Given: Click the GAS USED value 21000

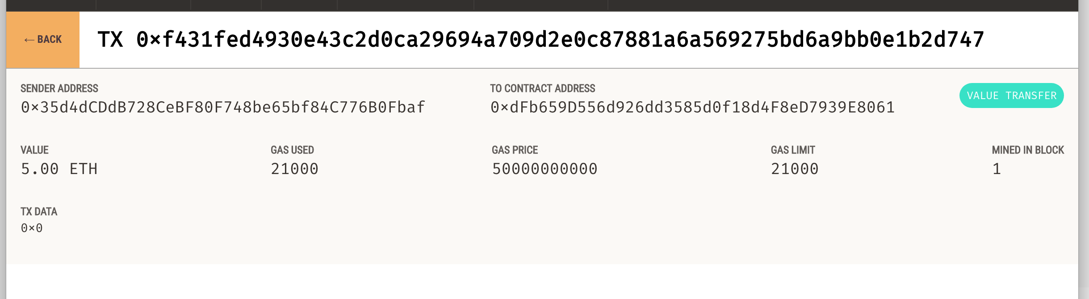Looking at the screenshot, I should (296, 169).
